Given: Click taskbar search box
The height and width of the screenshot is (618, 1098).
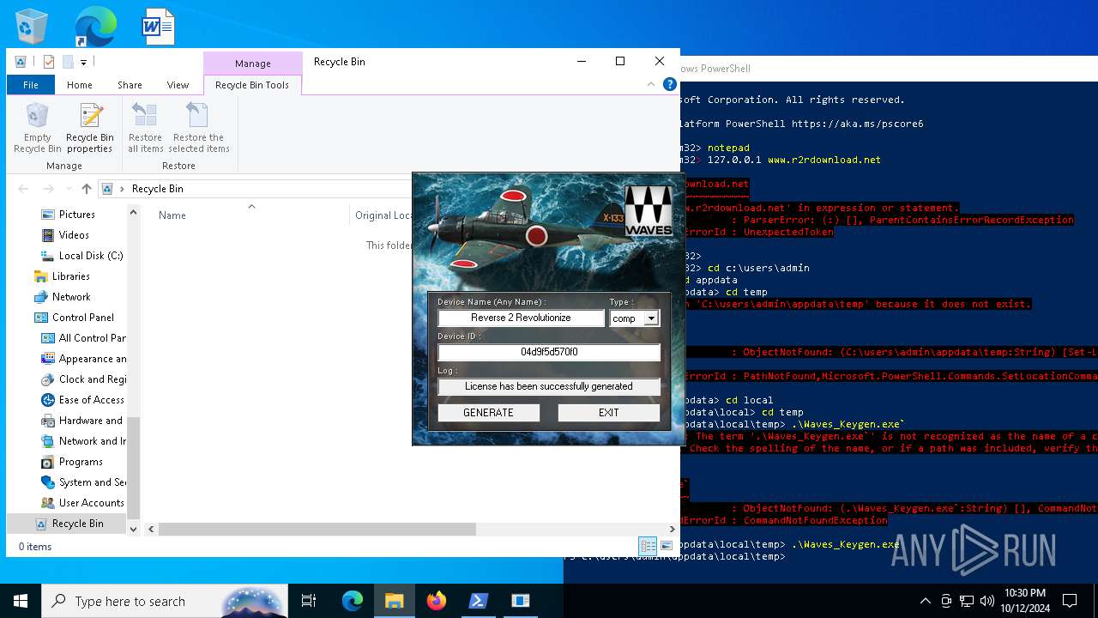Looking at the screenshot, I should coord(165,601).
